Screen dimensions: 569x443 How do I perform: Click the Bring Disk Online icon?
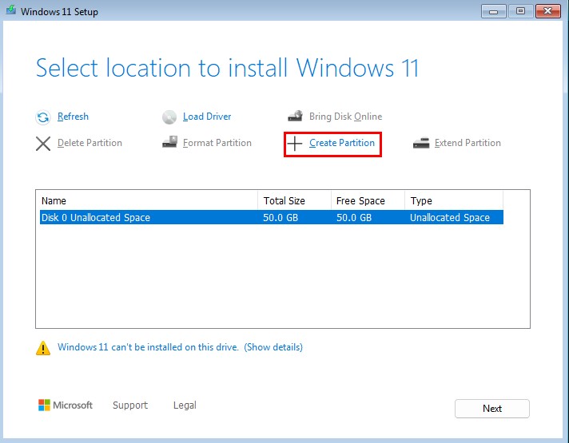click(x=295, y=117)
